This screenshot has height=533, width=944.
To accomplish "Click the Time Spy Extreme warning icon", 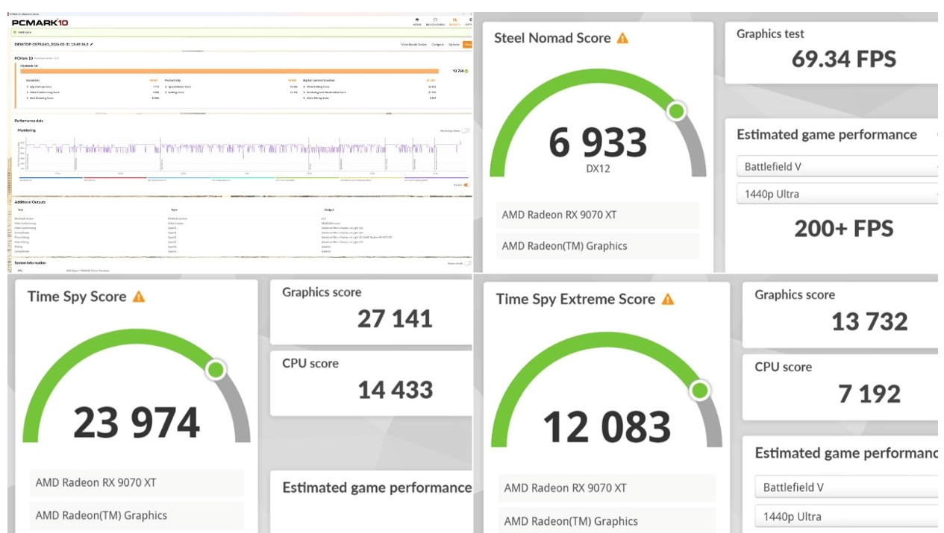I will click(668, 300).
